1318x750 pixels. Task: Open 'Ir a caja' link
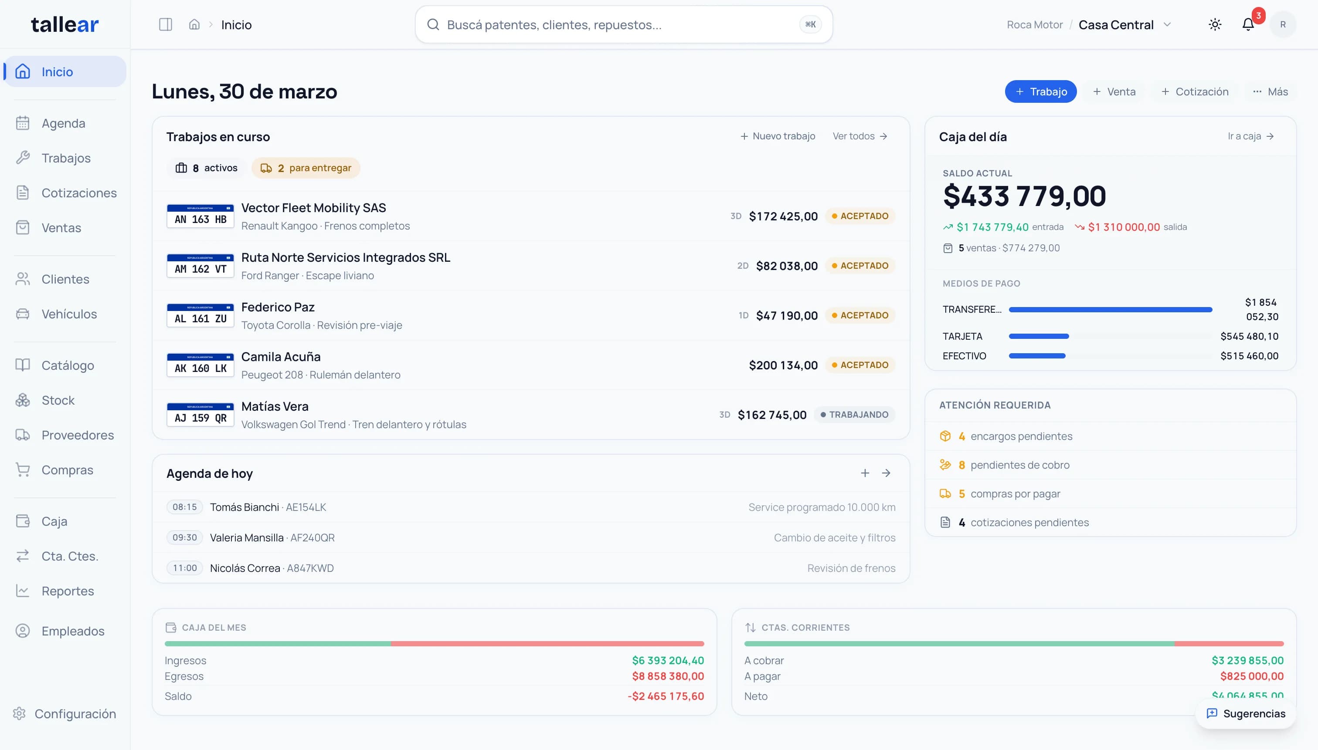click(1250, 136)
